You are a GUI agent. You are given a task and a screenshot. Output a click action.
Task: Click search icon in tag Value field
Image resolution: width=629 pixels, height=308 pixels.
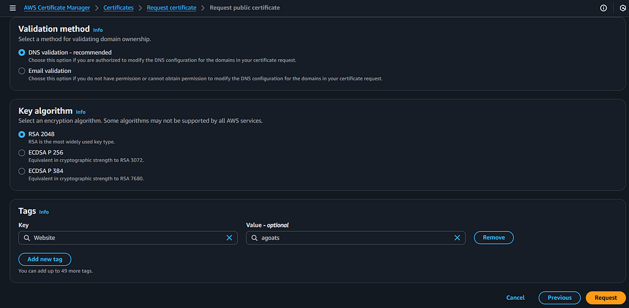[x=254, y=238]
